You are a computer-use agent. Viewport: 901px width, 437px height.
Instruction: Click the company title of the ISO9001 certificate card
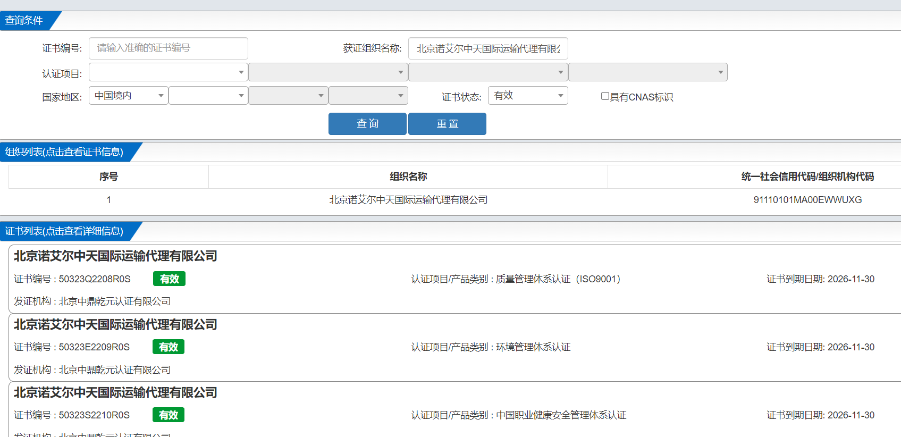coord(115,256)
